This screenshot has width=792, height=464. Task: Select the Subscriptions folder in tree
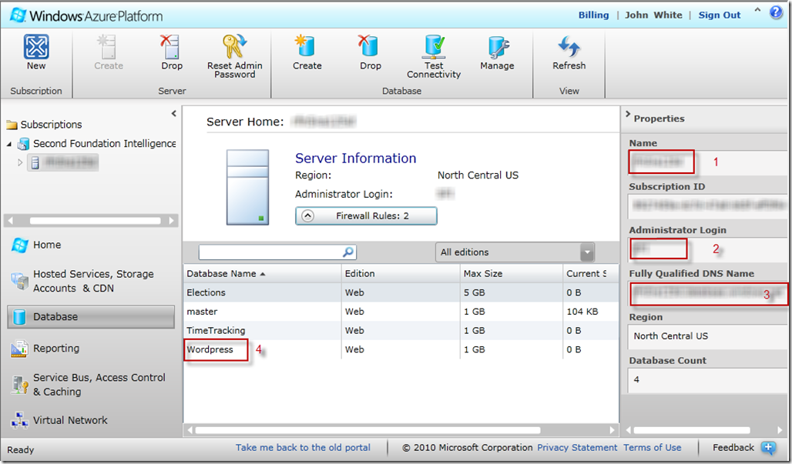click(44, 125)
